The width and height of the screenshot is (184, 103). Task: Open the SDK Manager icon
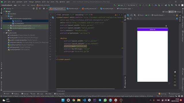172,5
